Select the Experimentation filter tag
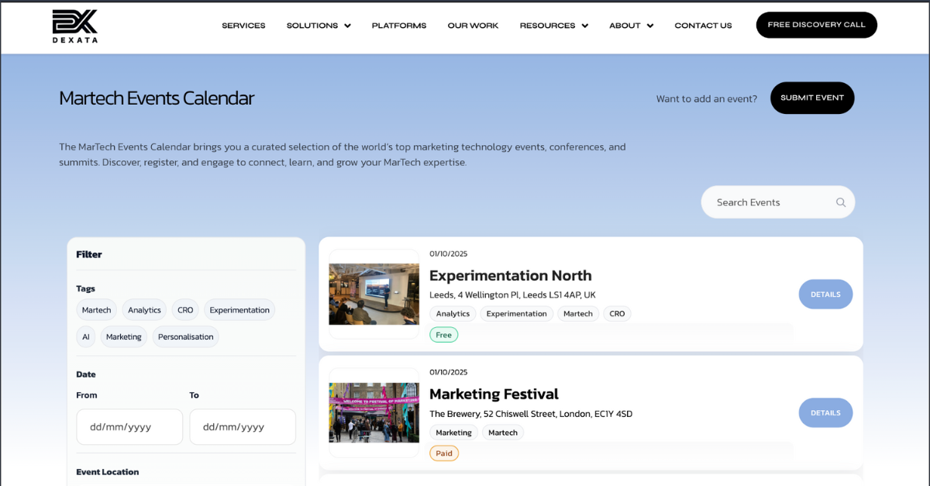930x486 pixels. pyautogui.click(x=239, y=309)
